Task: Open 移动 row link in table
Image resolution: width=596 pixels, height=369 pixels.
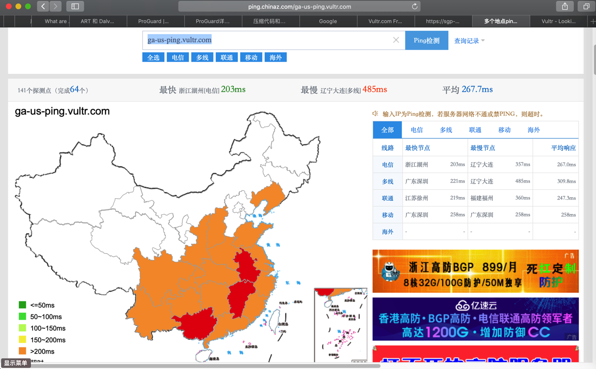Action: pyautogui.click(x=387, y=215)
